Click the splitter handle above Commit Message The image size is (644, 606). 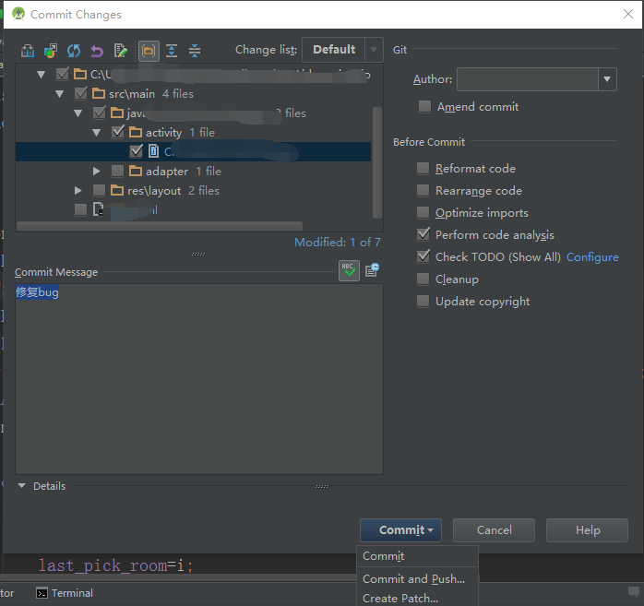tap(198, 255)
